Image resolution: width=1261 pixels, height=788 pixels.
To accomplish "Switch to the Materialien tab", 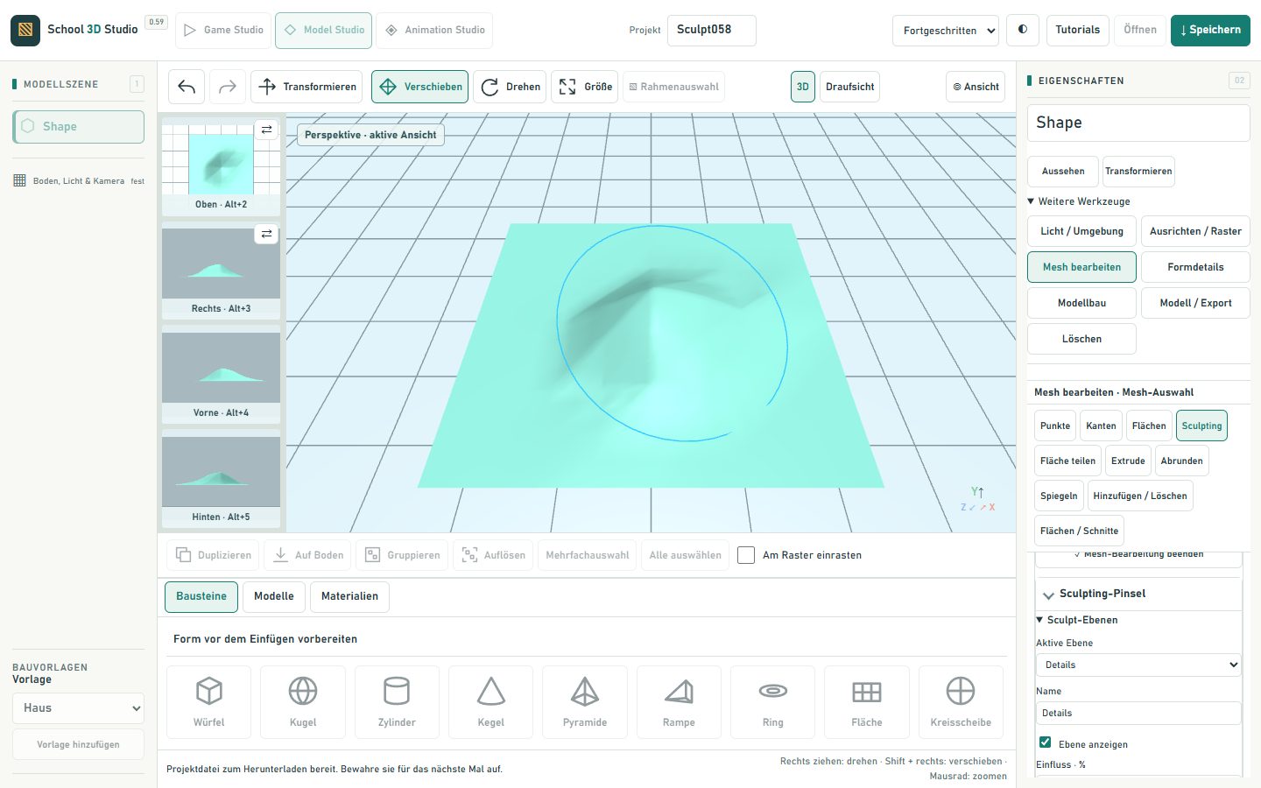I will pyautogui.click(x=349, y=596).
